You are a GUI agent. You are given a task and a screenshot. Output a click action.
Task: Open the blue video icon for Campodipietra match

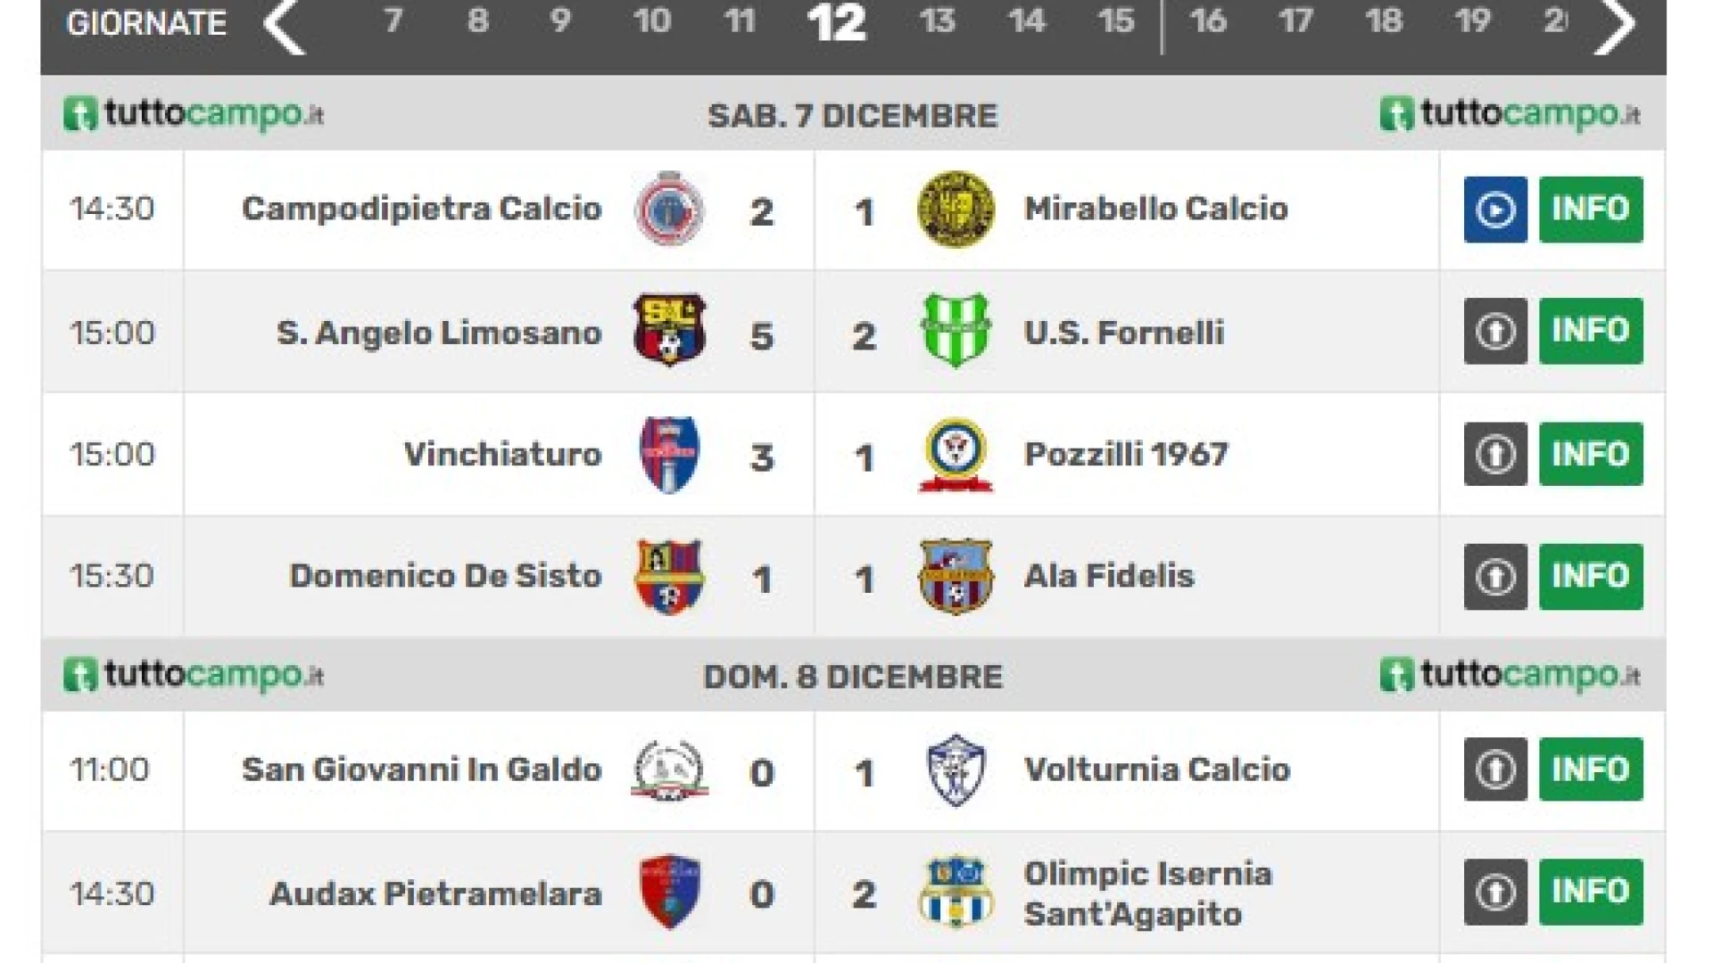(1495, 210)
